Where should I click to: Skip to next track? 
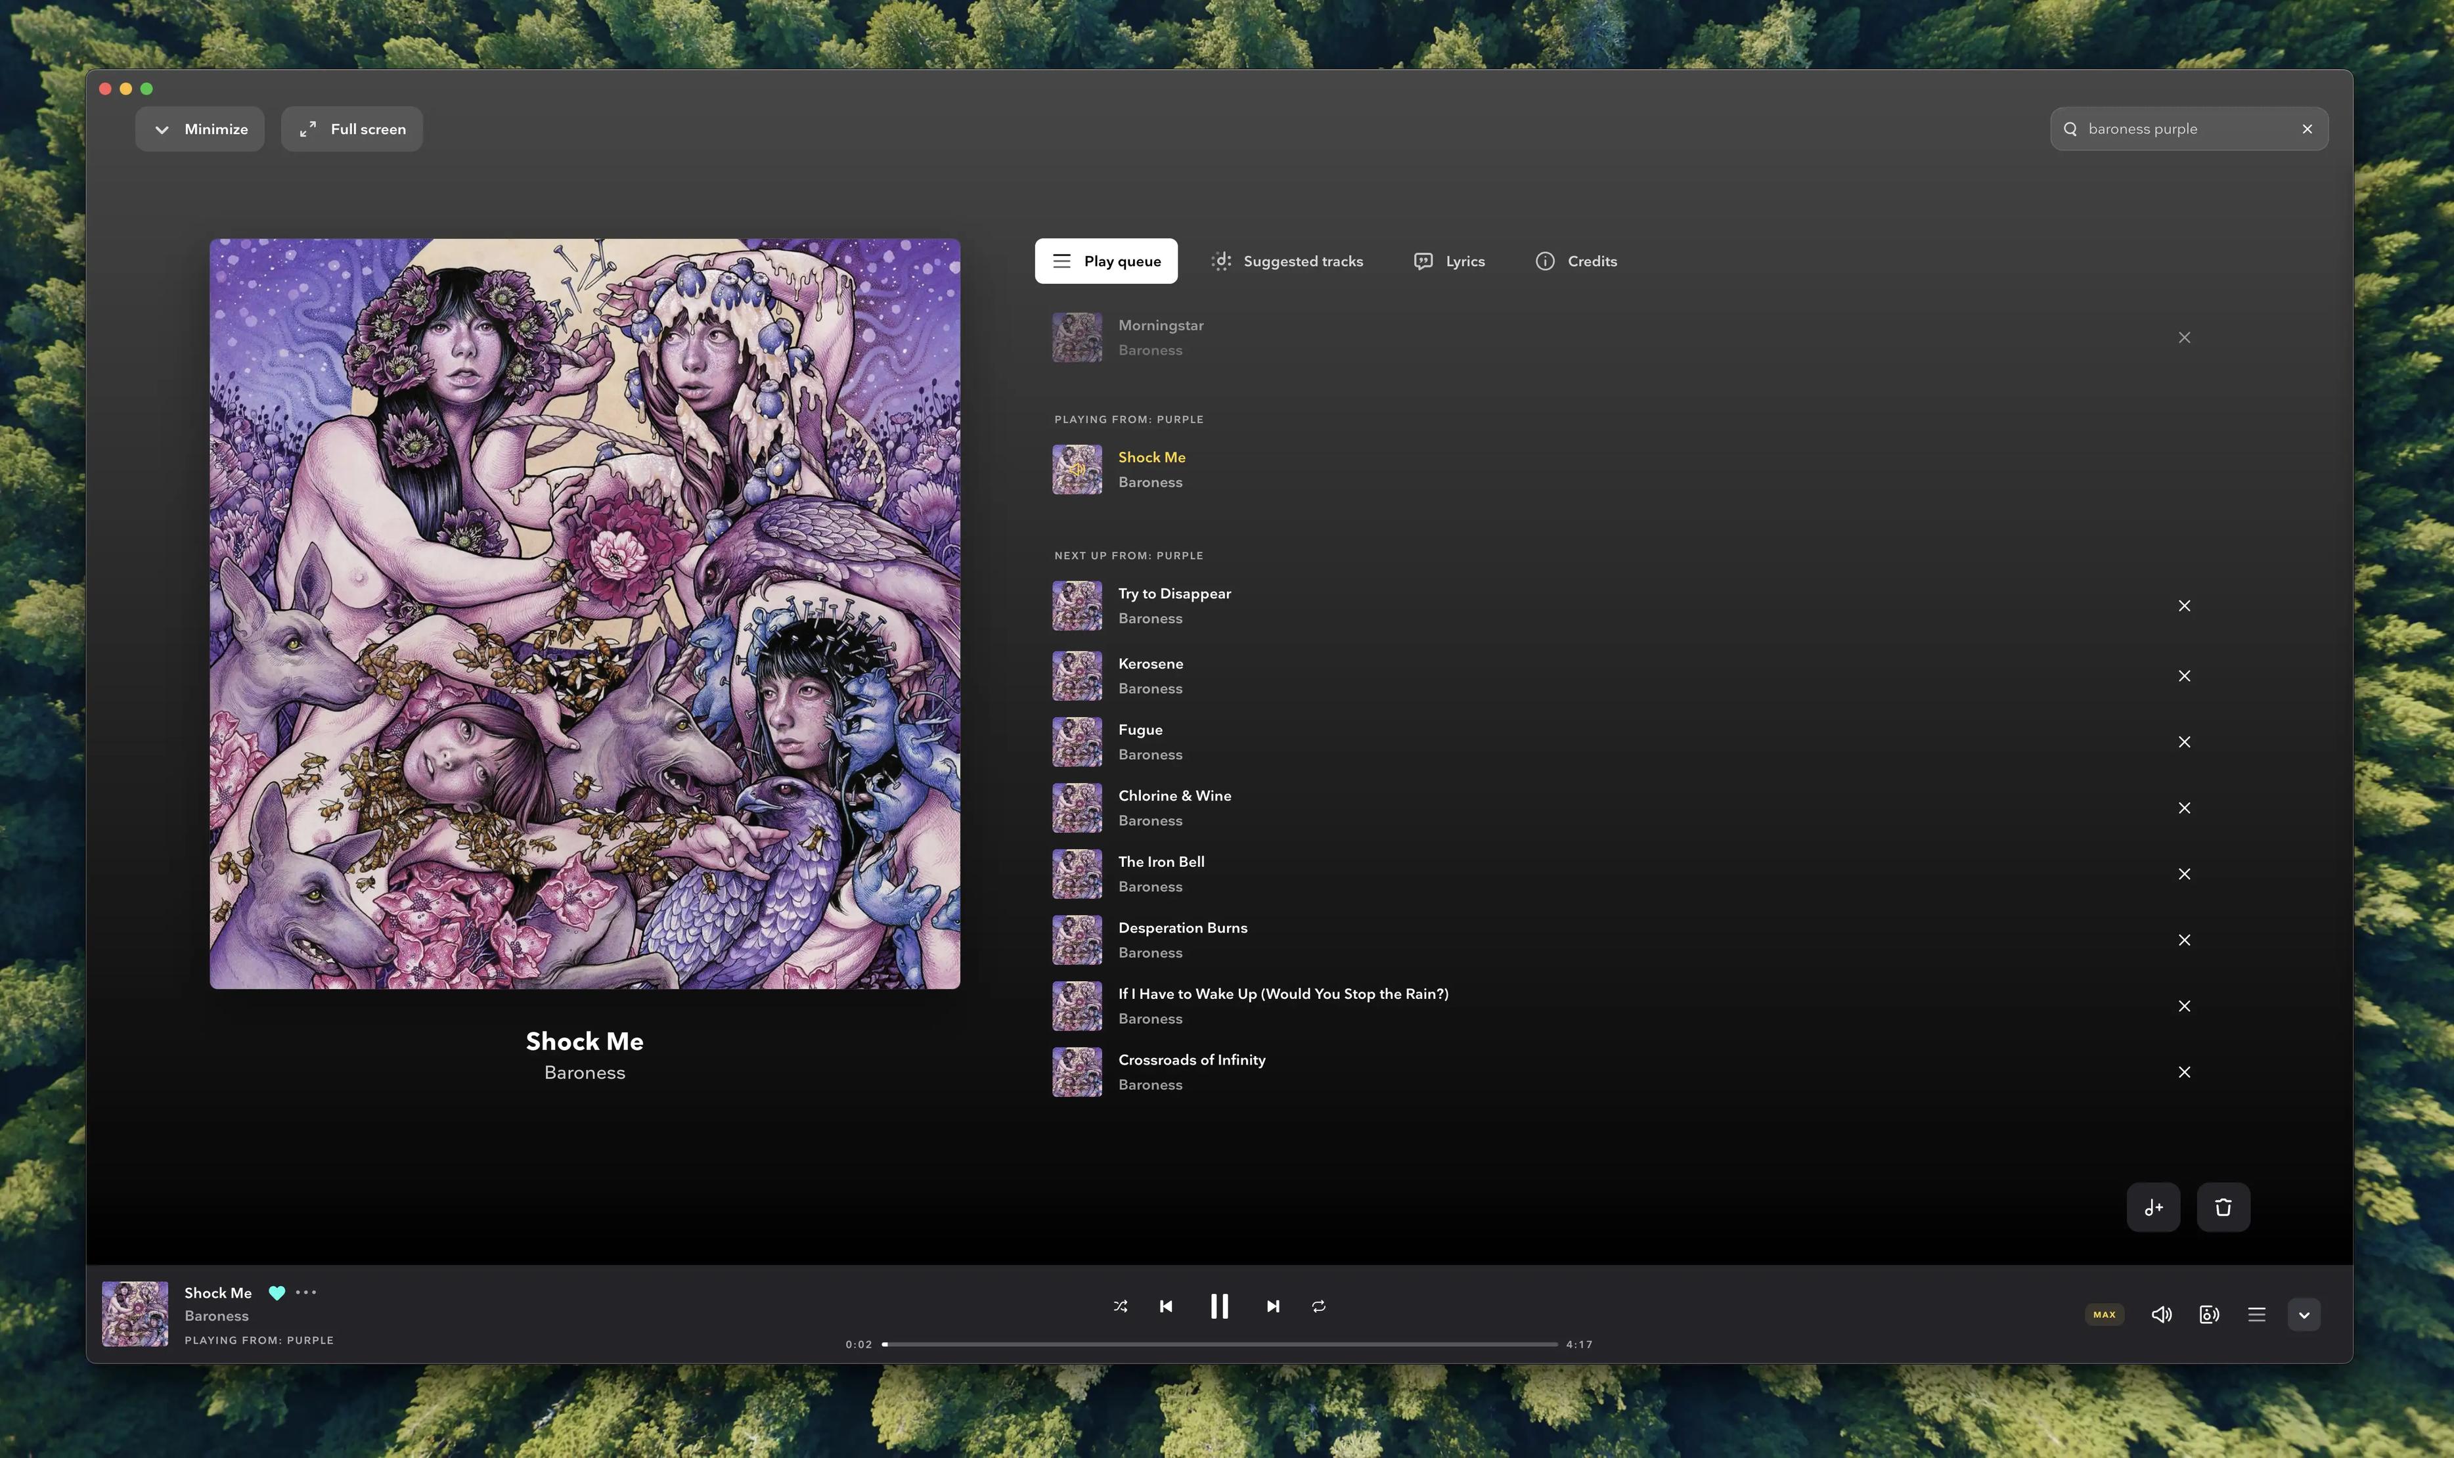click(x=1273, y=1306)
